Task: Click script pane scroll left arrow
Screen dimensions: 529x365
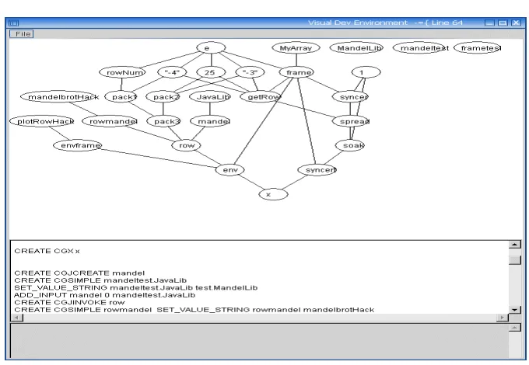Action: tap(16, 318)
